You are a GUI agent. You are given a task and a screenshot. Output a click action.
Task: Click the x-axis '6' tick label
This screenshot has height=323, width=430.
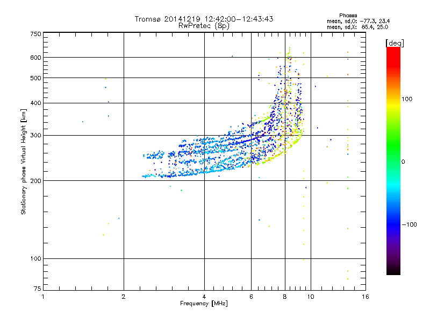point(251,297)
